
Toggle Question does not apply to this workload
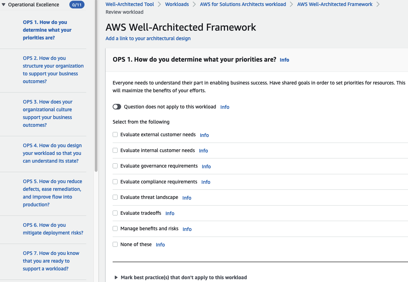(x=117, y=107)
